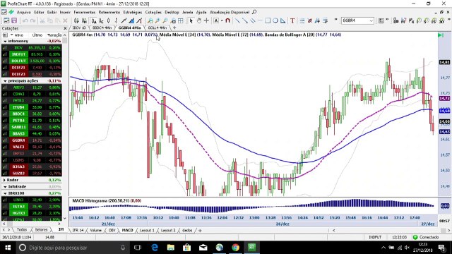Open File Explorer from the taskbar
452x254 pixels.
click(x=171, y=248)
